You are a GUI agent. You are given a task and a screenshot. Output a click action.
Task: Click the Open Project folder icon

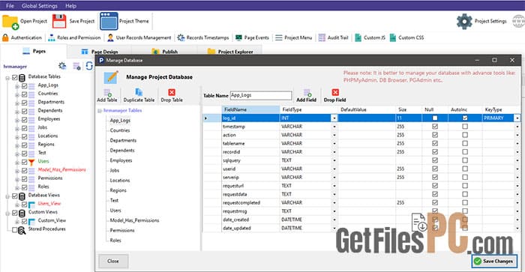tap(10, 22)
